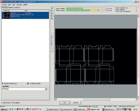This screenshot has width=139, height=111.
Task: Select the One Up carton thumbnail
Action: 7,15
